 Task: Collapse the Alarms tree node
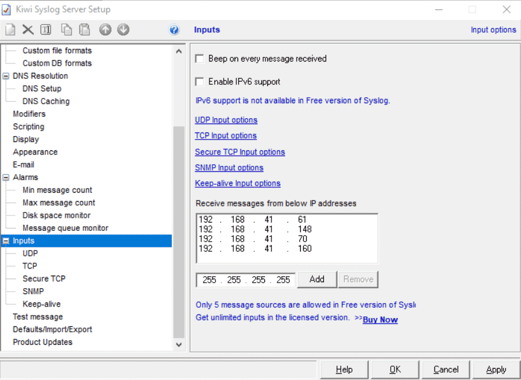click(x=6, y=178)
